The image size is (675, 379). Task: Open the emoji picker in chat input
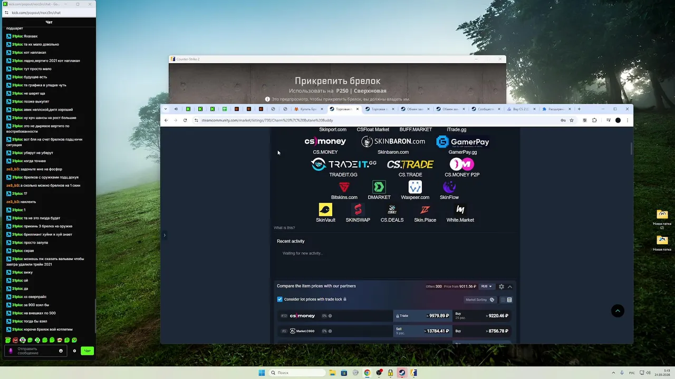61,351
